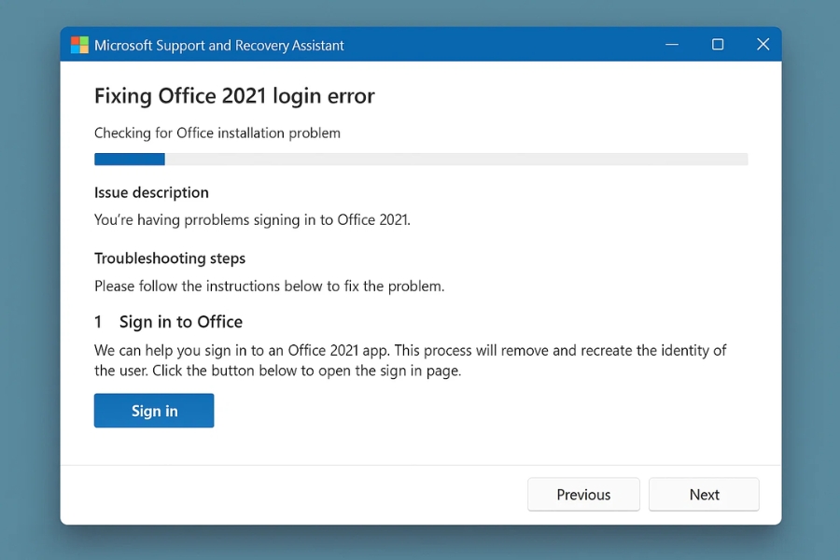Click the "Please follow the instructions" line
Viewport: 840px width, 560px height.
tap(269, 286)
